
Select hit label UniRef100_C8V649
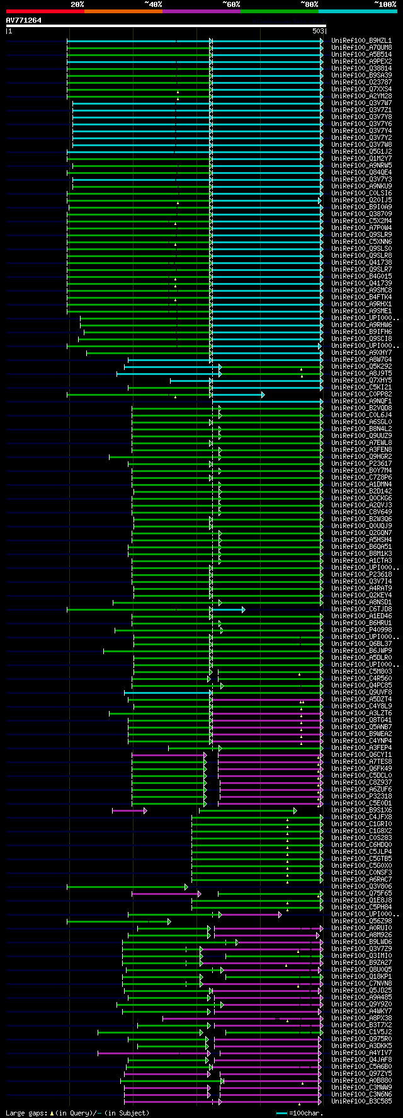[x=361, y=512]
